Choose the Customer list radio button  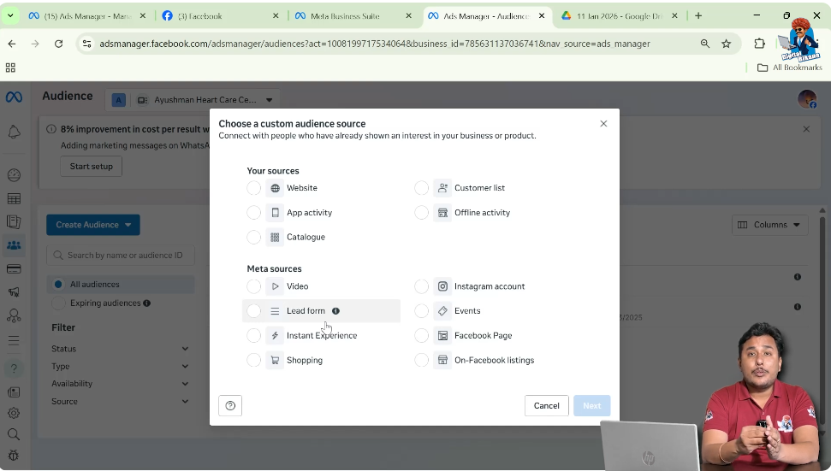(x=421, y=188)
